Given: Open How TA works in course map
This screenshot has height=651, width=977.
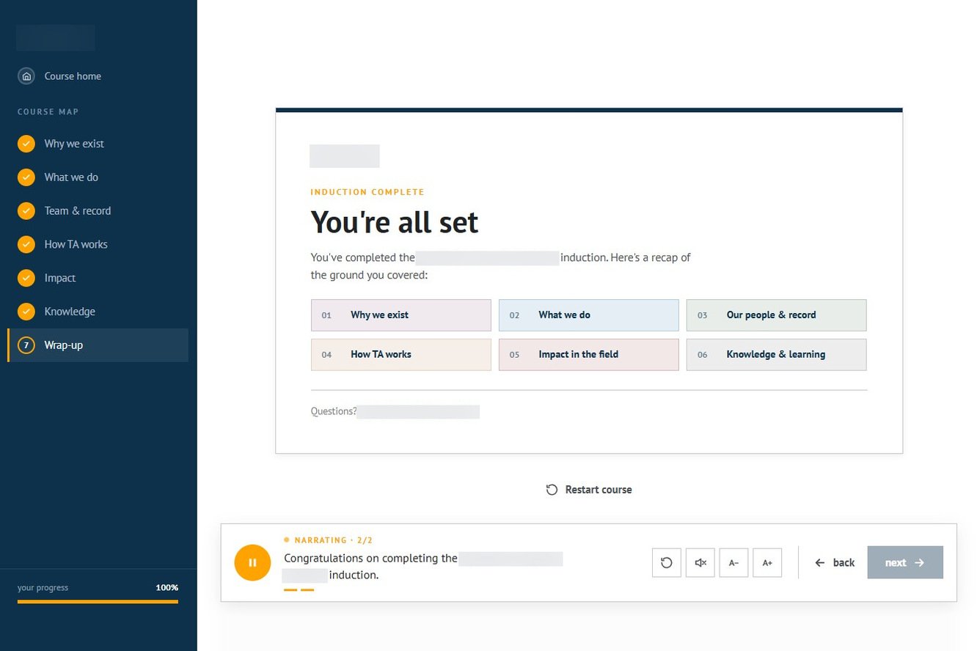Looking at the screenshot, I should tap(98, 245).
